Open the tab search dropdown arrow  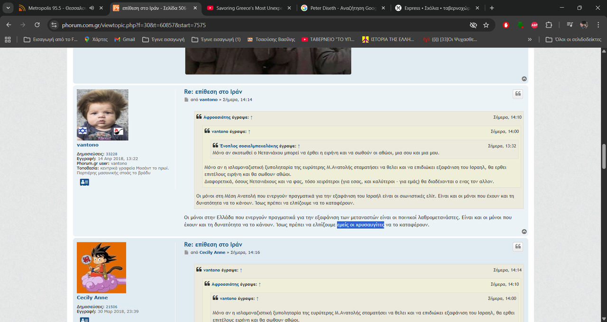point(9,8)
